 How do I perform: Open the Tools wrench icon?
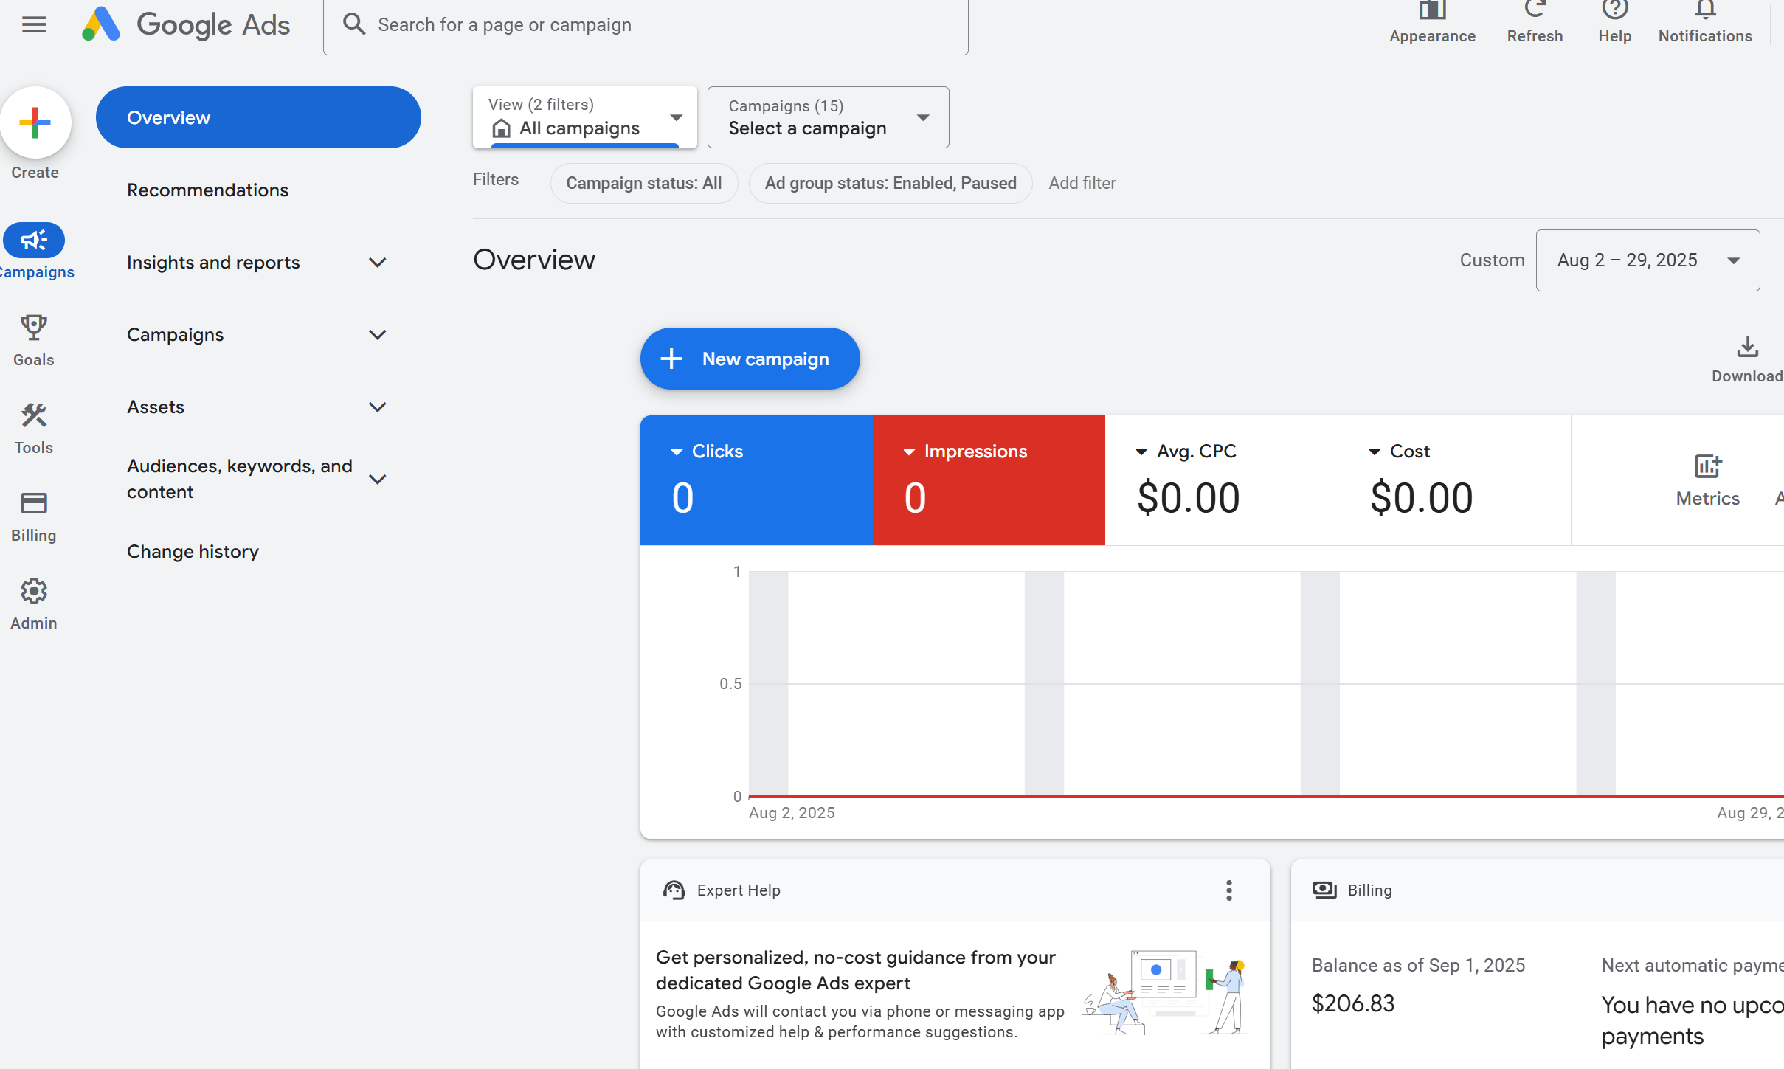[34, 415]
